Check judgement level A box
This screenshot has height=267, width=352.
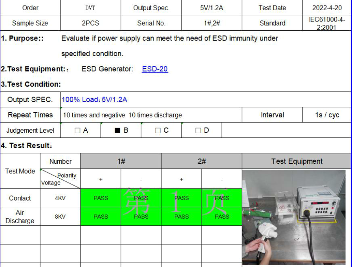point(77,130)
